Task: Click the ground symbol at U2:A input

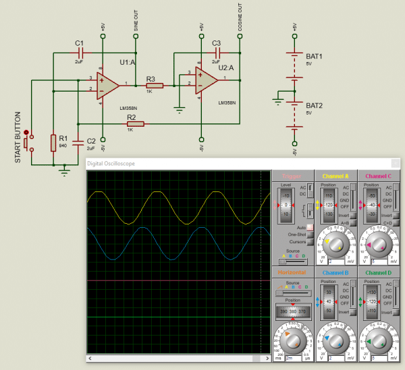Action: [180, 111]
